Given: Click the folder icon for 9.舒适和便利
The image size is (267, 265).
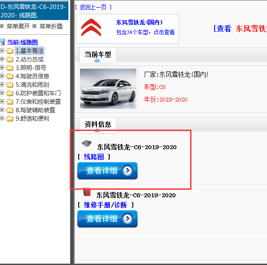Looking at the screenshot, I should coord(10,118).
